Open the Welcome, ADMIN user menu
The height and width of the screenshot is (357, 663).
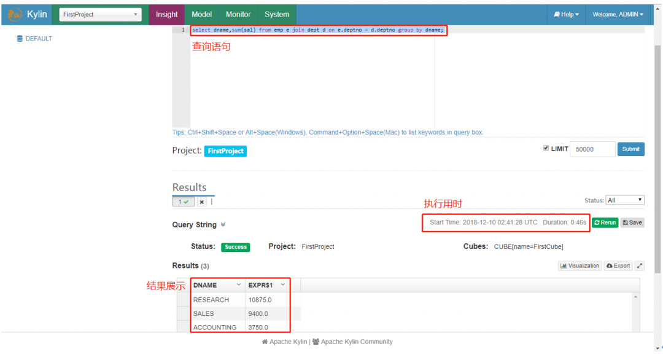[618, 14]
